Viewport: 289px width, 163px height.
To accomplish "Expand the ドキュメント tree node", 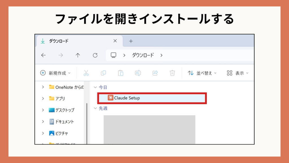I will [43, 122].
